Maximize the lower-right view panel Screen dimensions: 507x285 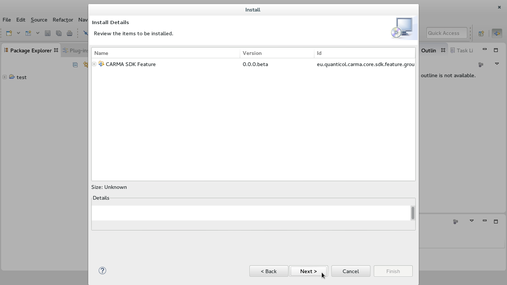[495, 221]
